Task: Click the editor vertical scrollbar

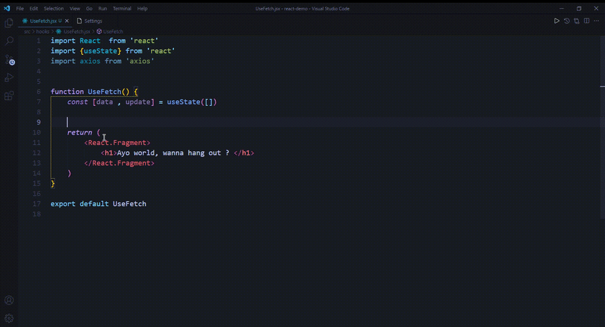Action: click(602, 127)
